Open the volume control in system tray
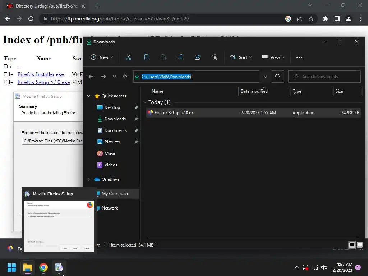Viewport: 368px width, 276px height. click(324, 267)
